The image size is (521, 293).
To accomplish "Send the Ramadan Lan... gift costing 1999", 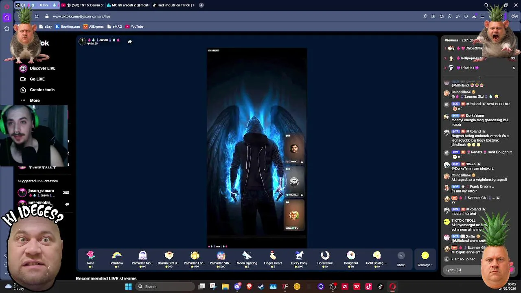I will [195, 258].
